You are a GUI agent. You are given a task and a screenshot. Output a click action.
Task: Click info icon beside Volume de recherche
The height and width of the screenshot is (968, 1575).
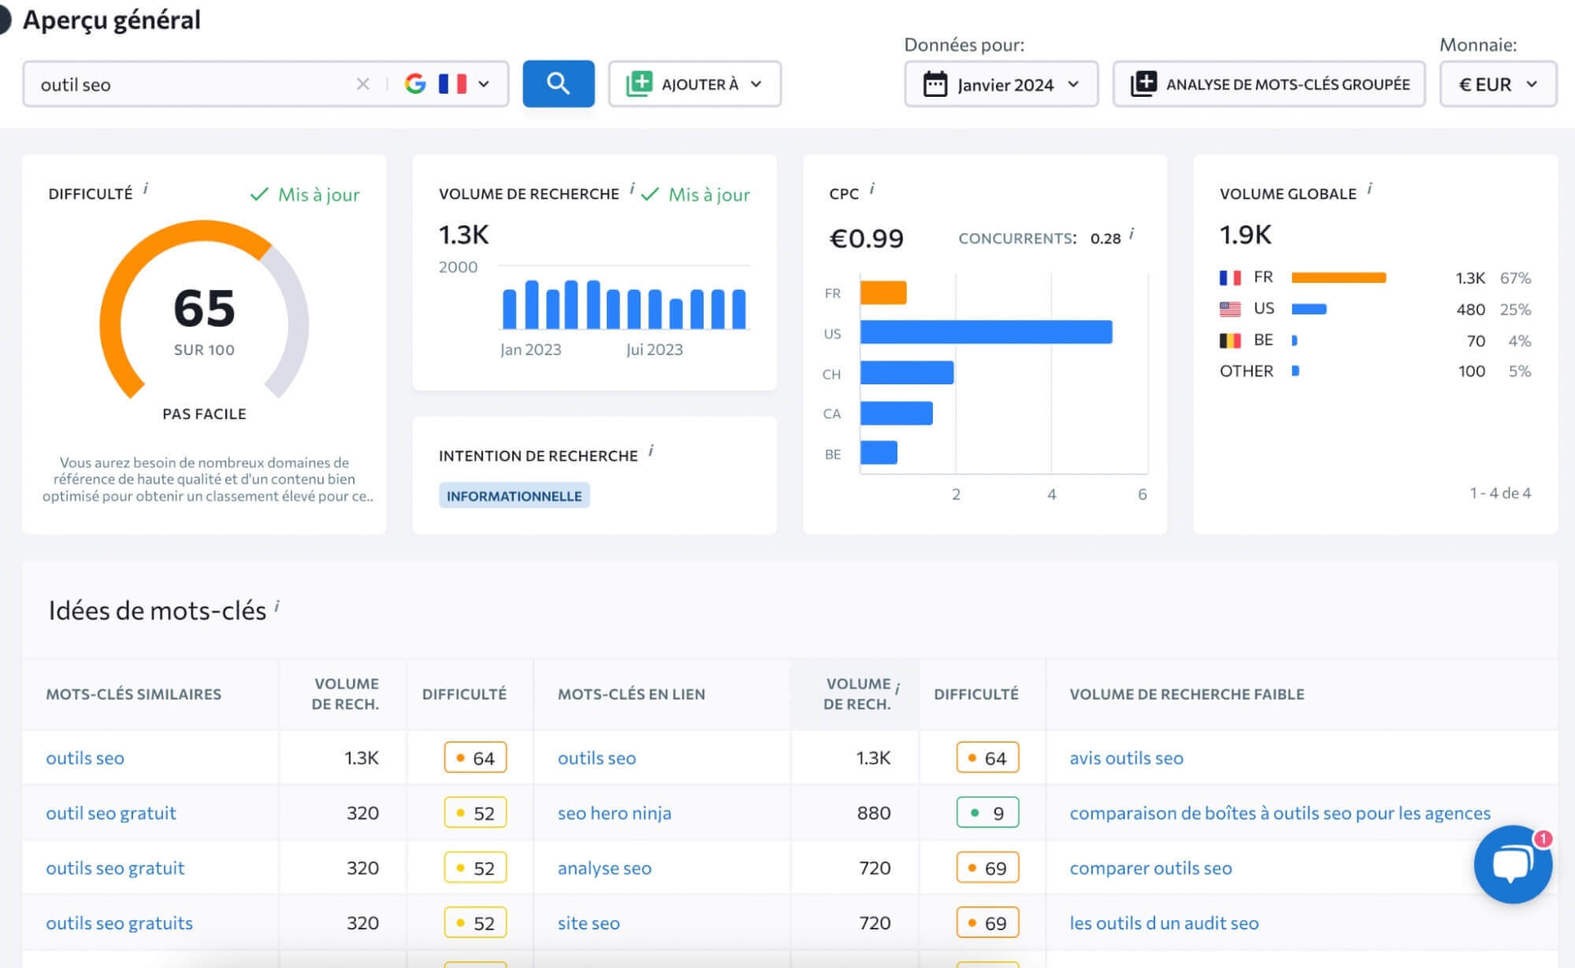click(632, 188)
